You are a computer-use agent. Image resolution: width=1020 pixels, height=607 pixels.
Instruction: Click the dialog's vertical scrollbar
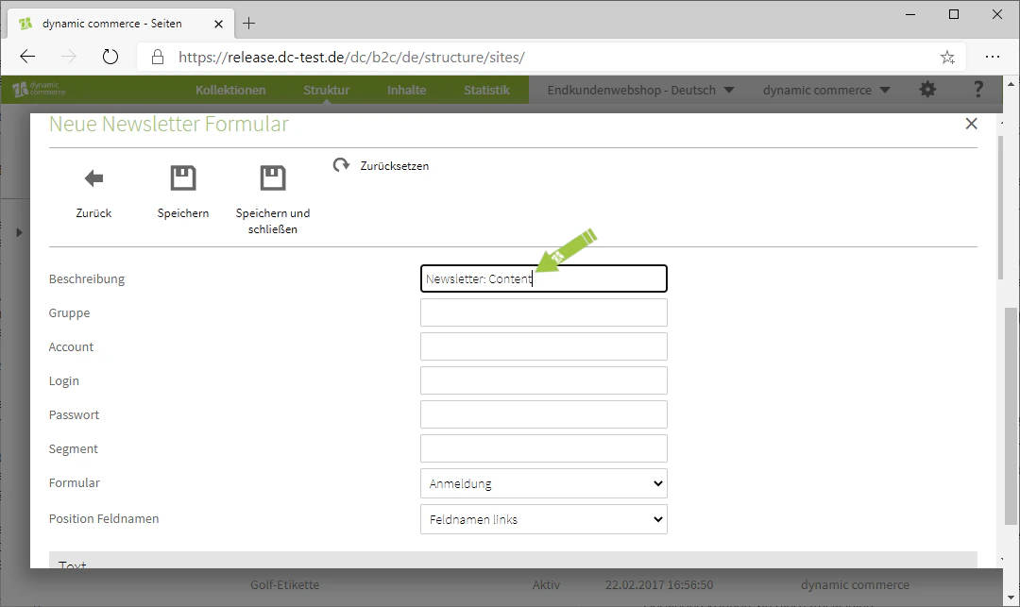(1000, 208)
